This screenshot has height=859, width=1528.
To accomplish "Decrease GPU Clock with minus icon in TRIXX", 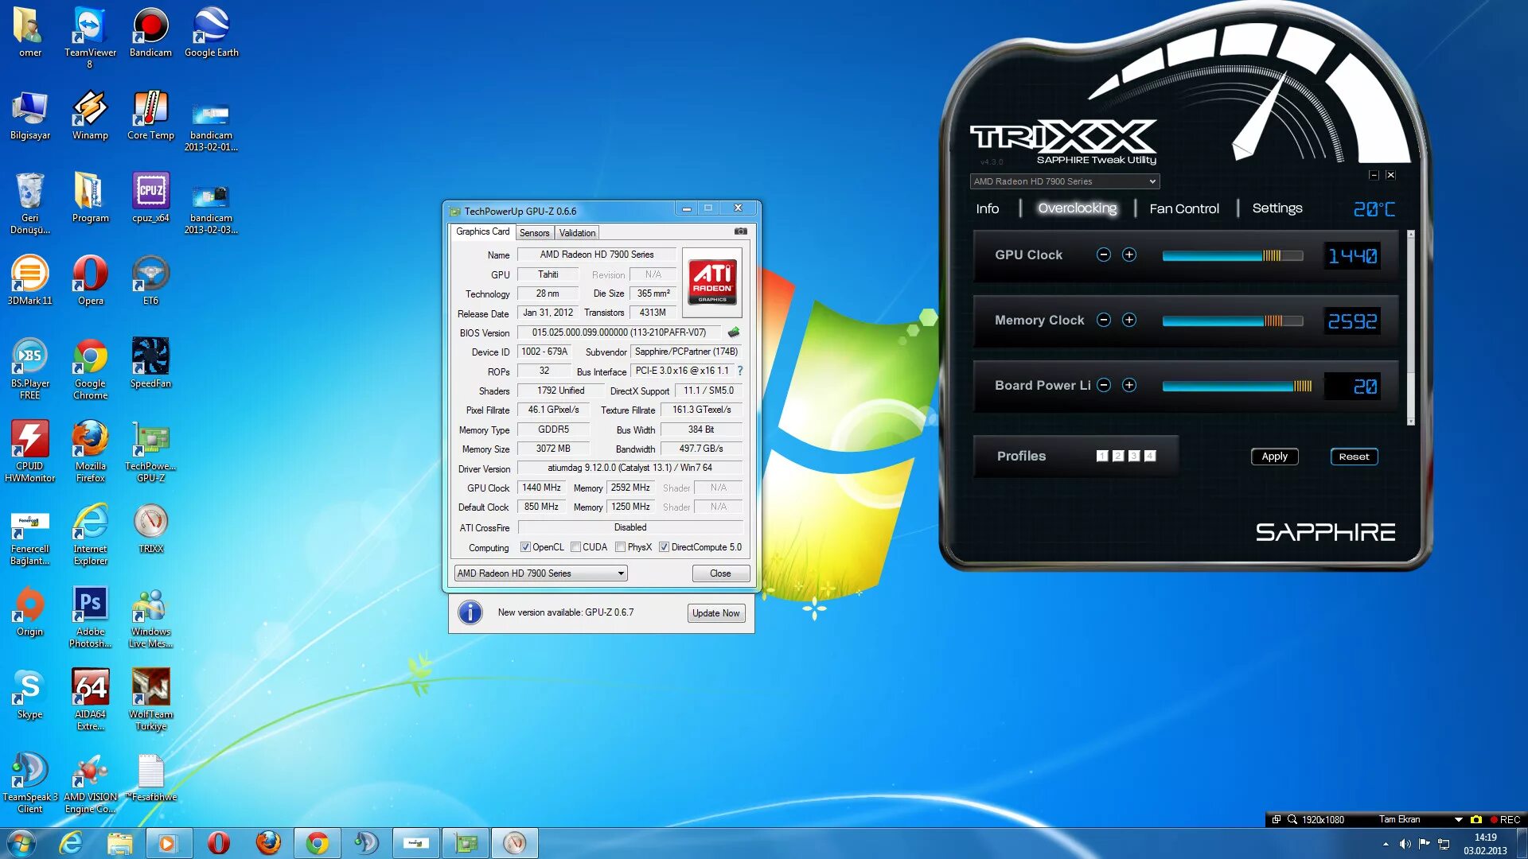I will (1103, 255).
